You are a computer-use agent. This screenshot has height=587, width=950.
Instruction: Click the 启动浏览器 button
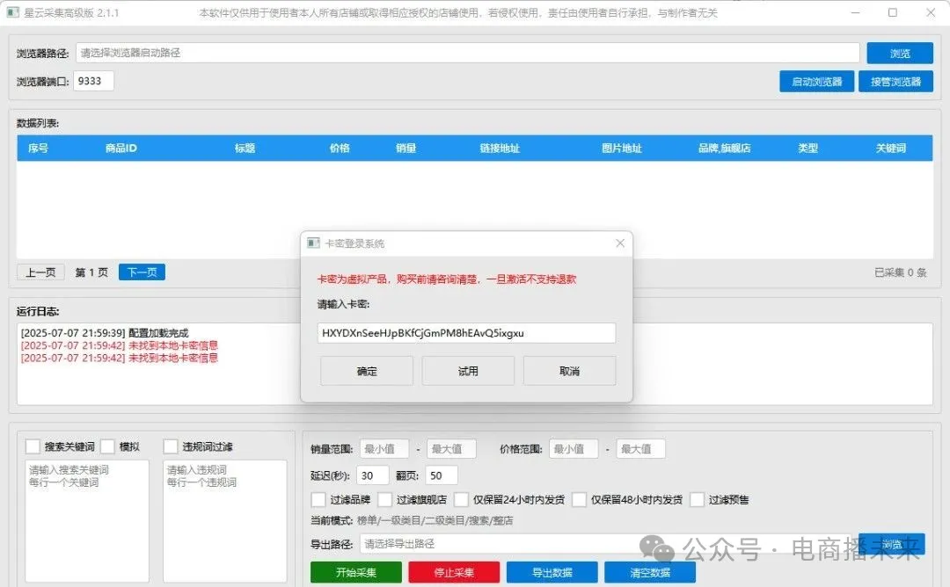point(816,82)
